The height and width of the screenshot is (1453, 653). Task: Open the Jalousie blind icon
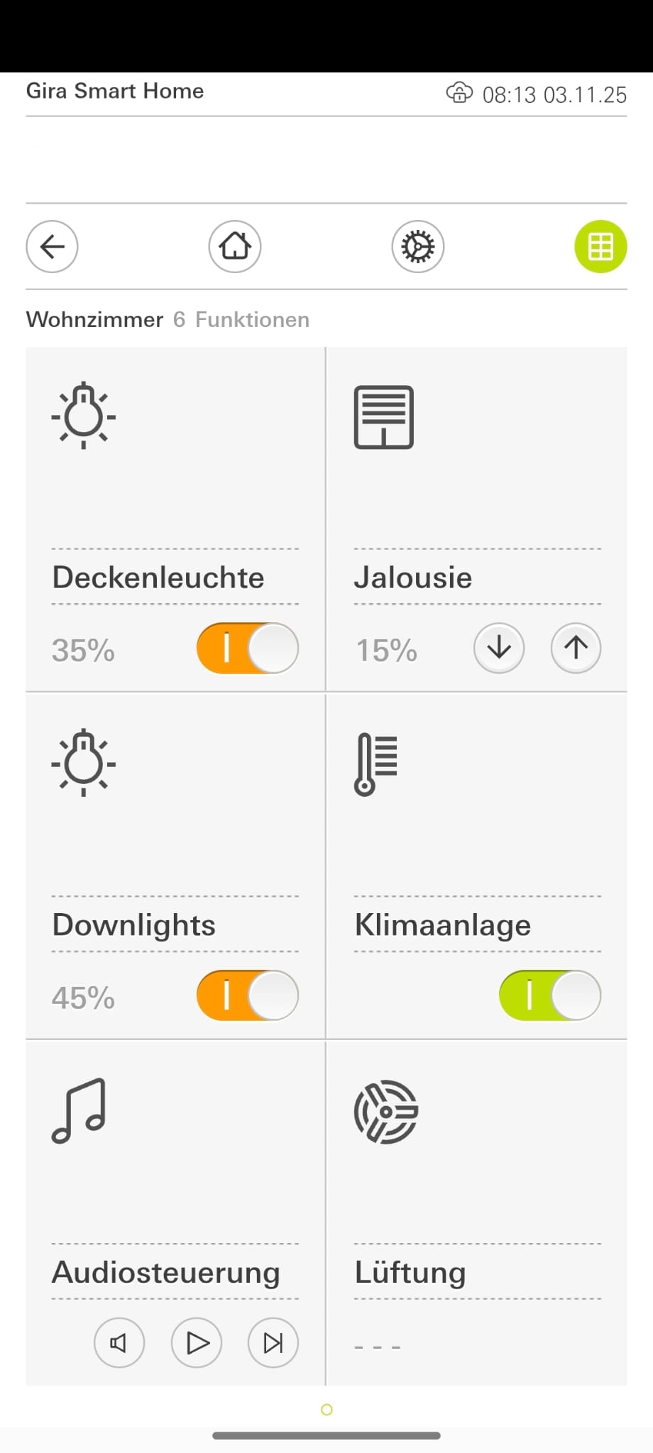pyautogui.click(x=384, y=417)
